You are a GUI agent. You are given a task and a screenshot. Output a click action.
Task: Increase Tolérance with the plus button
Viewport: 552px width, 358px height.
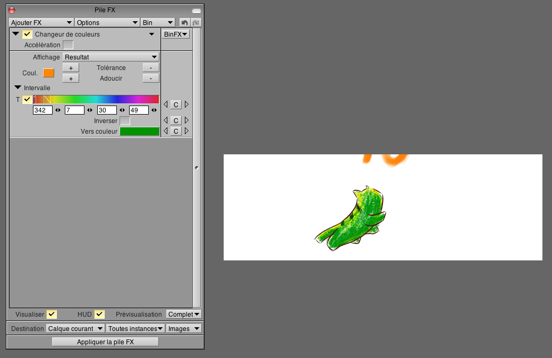(71, 68)
